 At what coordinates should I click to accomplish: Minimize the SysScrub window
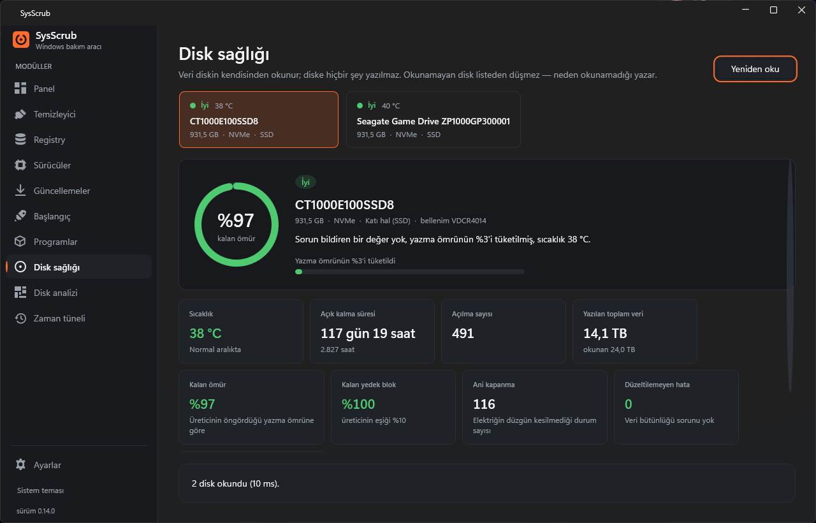point(745,10)
